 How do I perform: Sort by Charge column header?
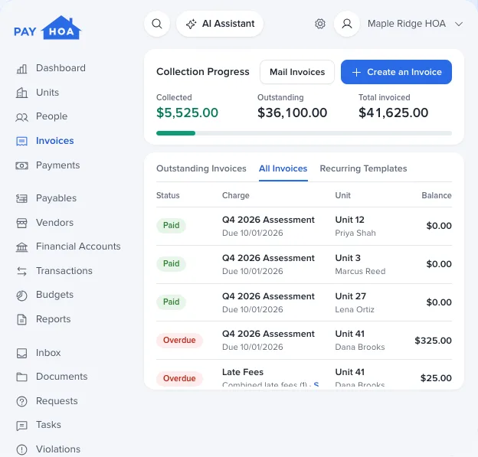tap(236, 195)
